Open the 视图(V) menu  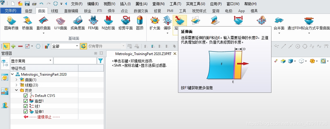coord(109,4)
